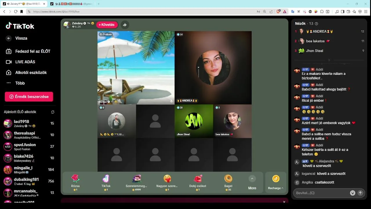Select bea lakatos guest tile
The image size is (371, 209).
pyautogui.click(x=232, y=121)
